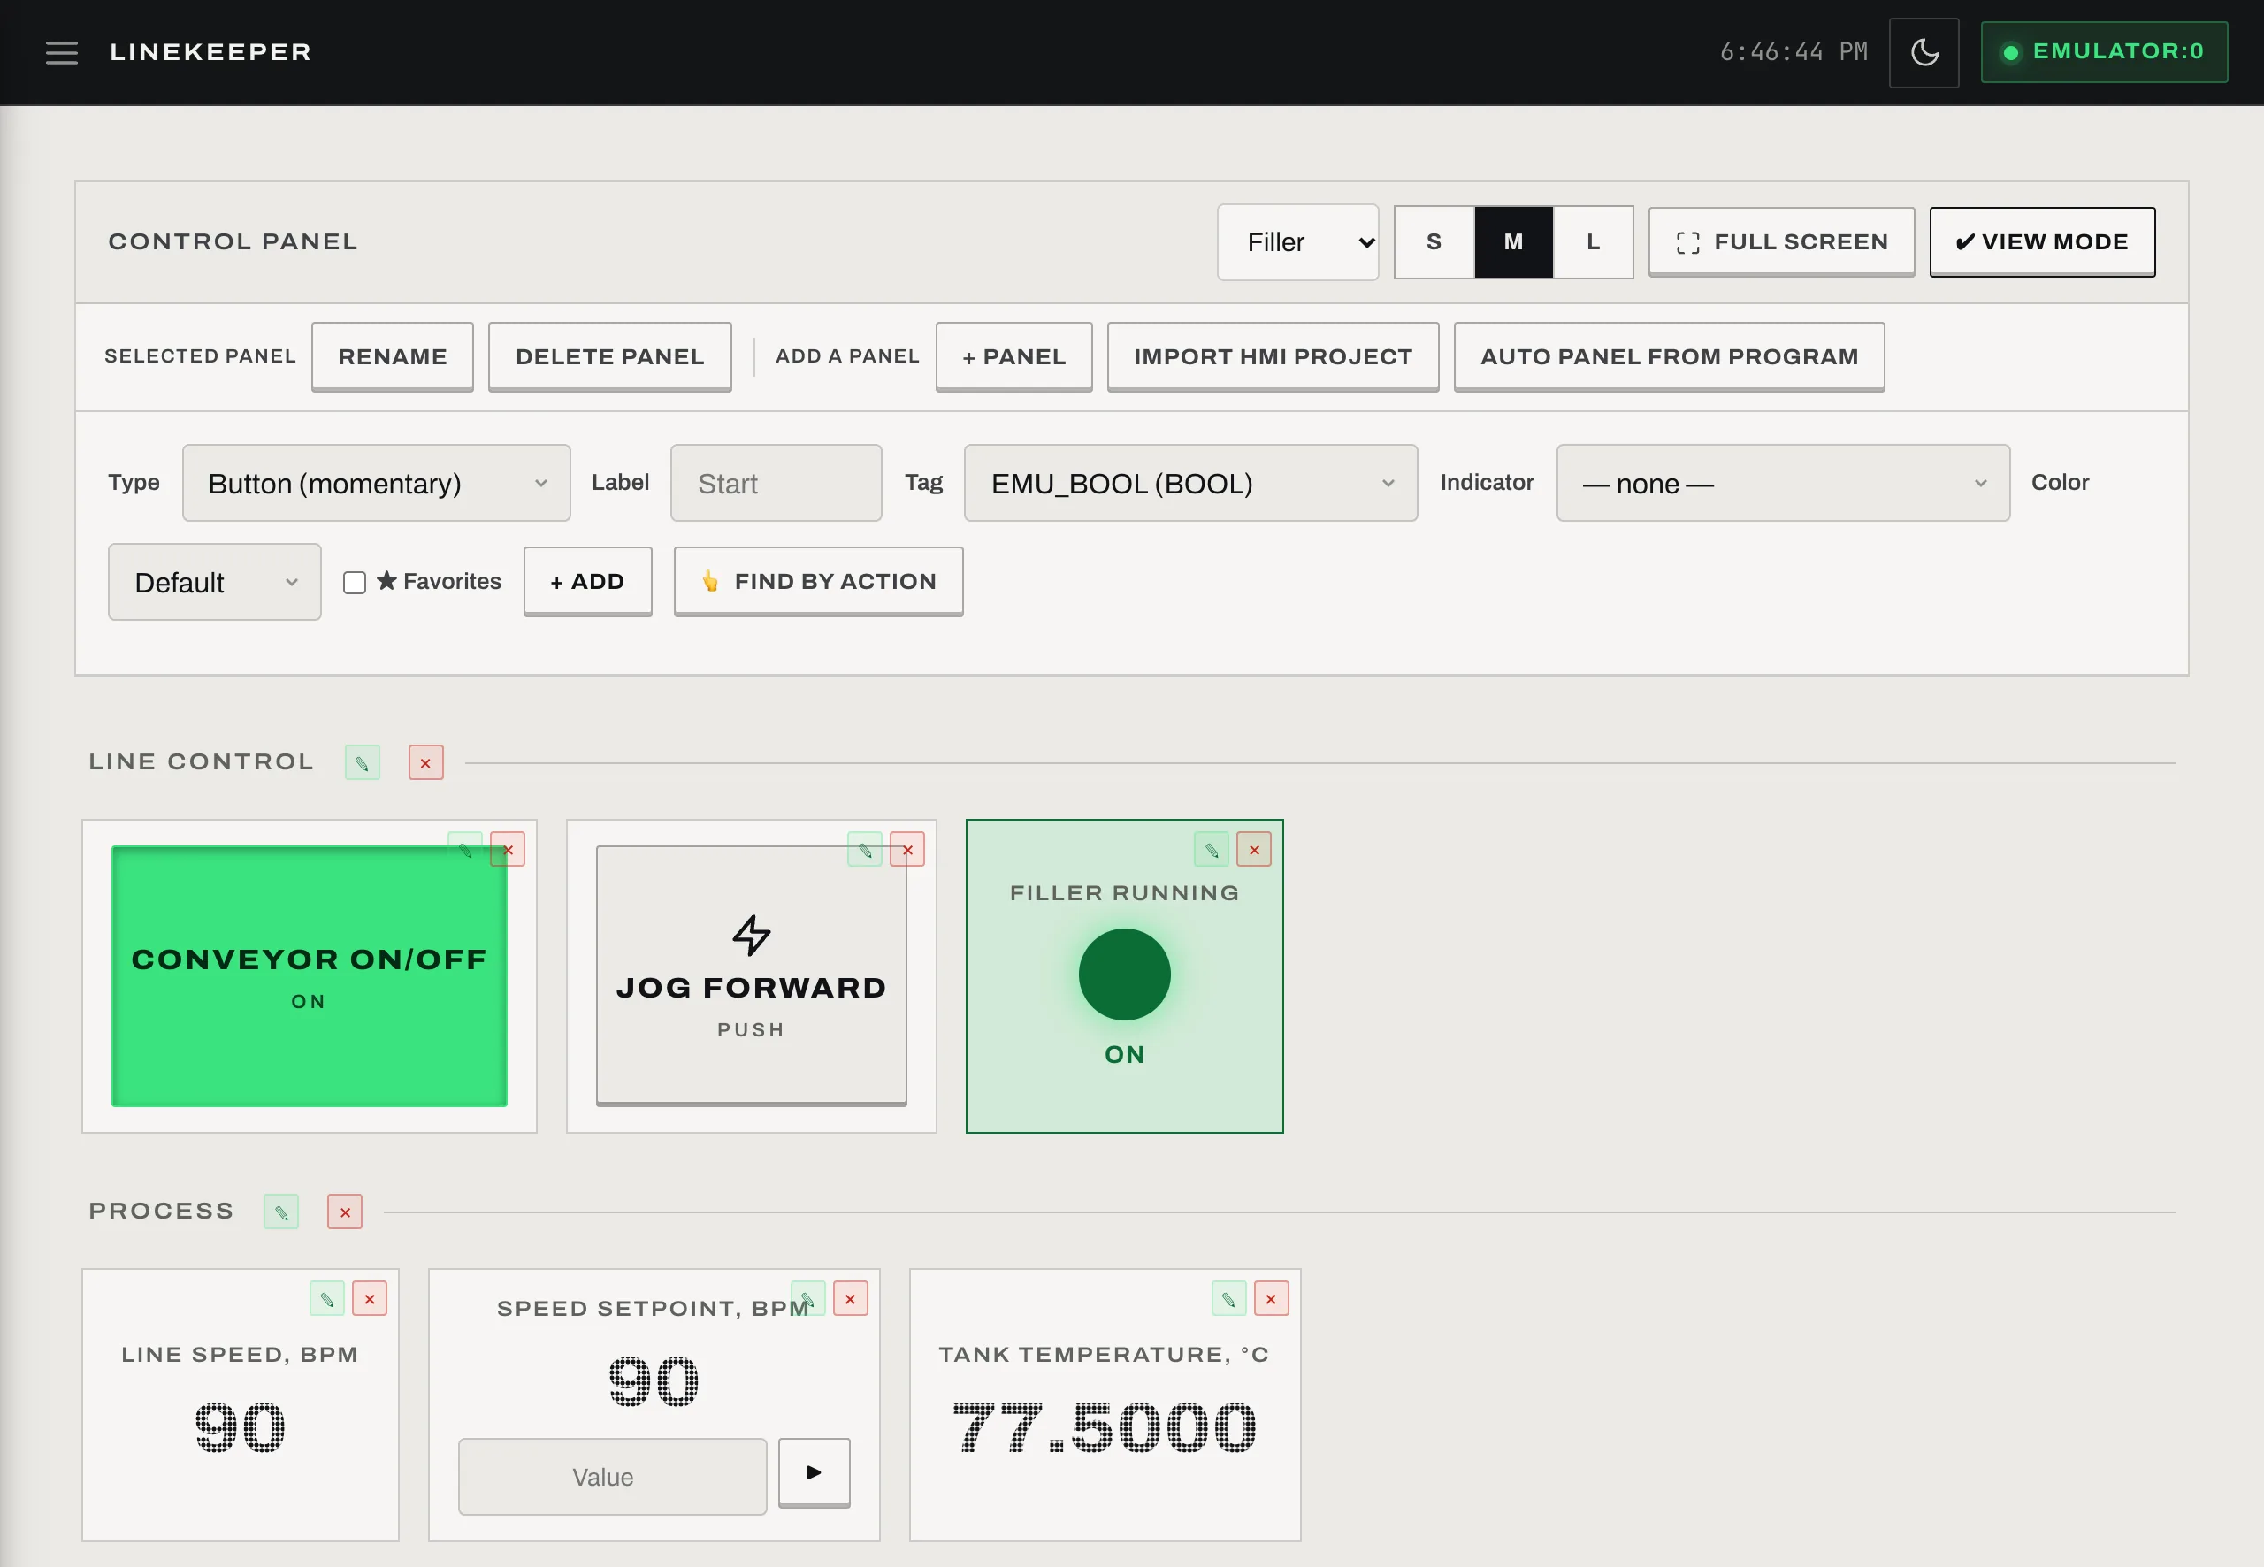Click Import HMI Project
Image resolution: width=2264 pixels, height=1567 pixels.
(x=1273, y=356)
